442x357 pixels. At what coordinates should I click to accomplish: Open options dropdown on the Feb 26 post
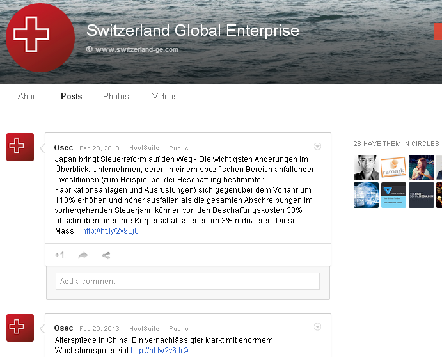pos(317,326)
